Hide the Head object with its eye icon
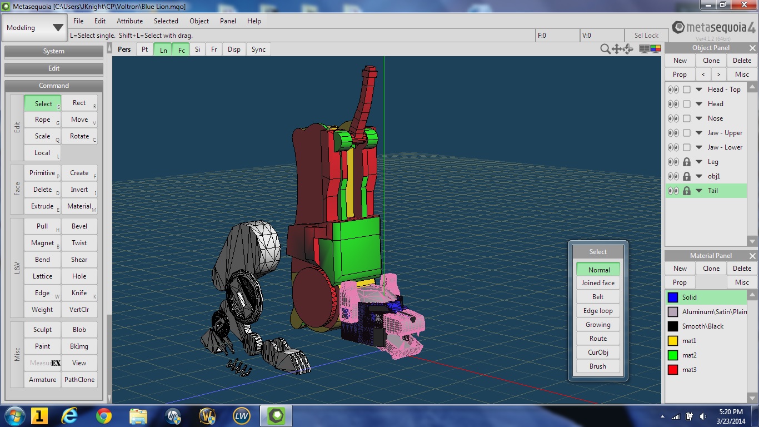The height and width of the screenshot is (427, 759). [673, 104]
